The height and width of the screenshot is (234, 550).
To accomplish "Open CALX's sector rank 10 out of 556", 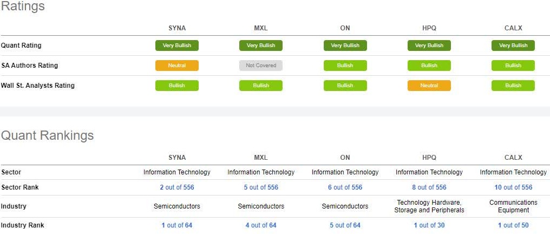I will pyautogui.click(x=513, y=187).
